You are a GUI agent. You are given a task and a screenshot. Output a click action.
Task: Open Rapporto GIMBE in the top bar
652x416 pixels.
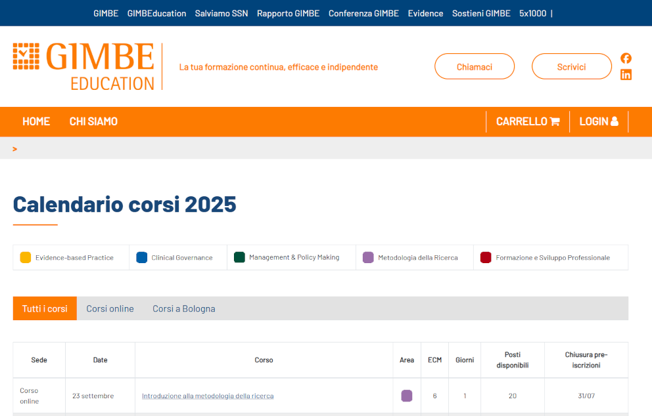tap(288, 13)
